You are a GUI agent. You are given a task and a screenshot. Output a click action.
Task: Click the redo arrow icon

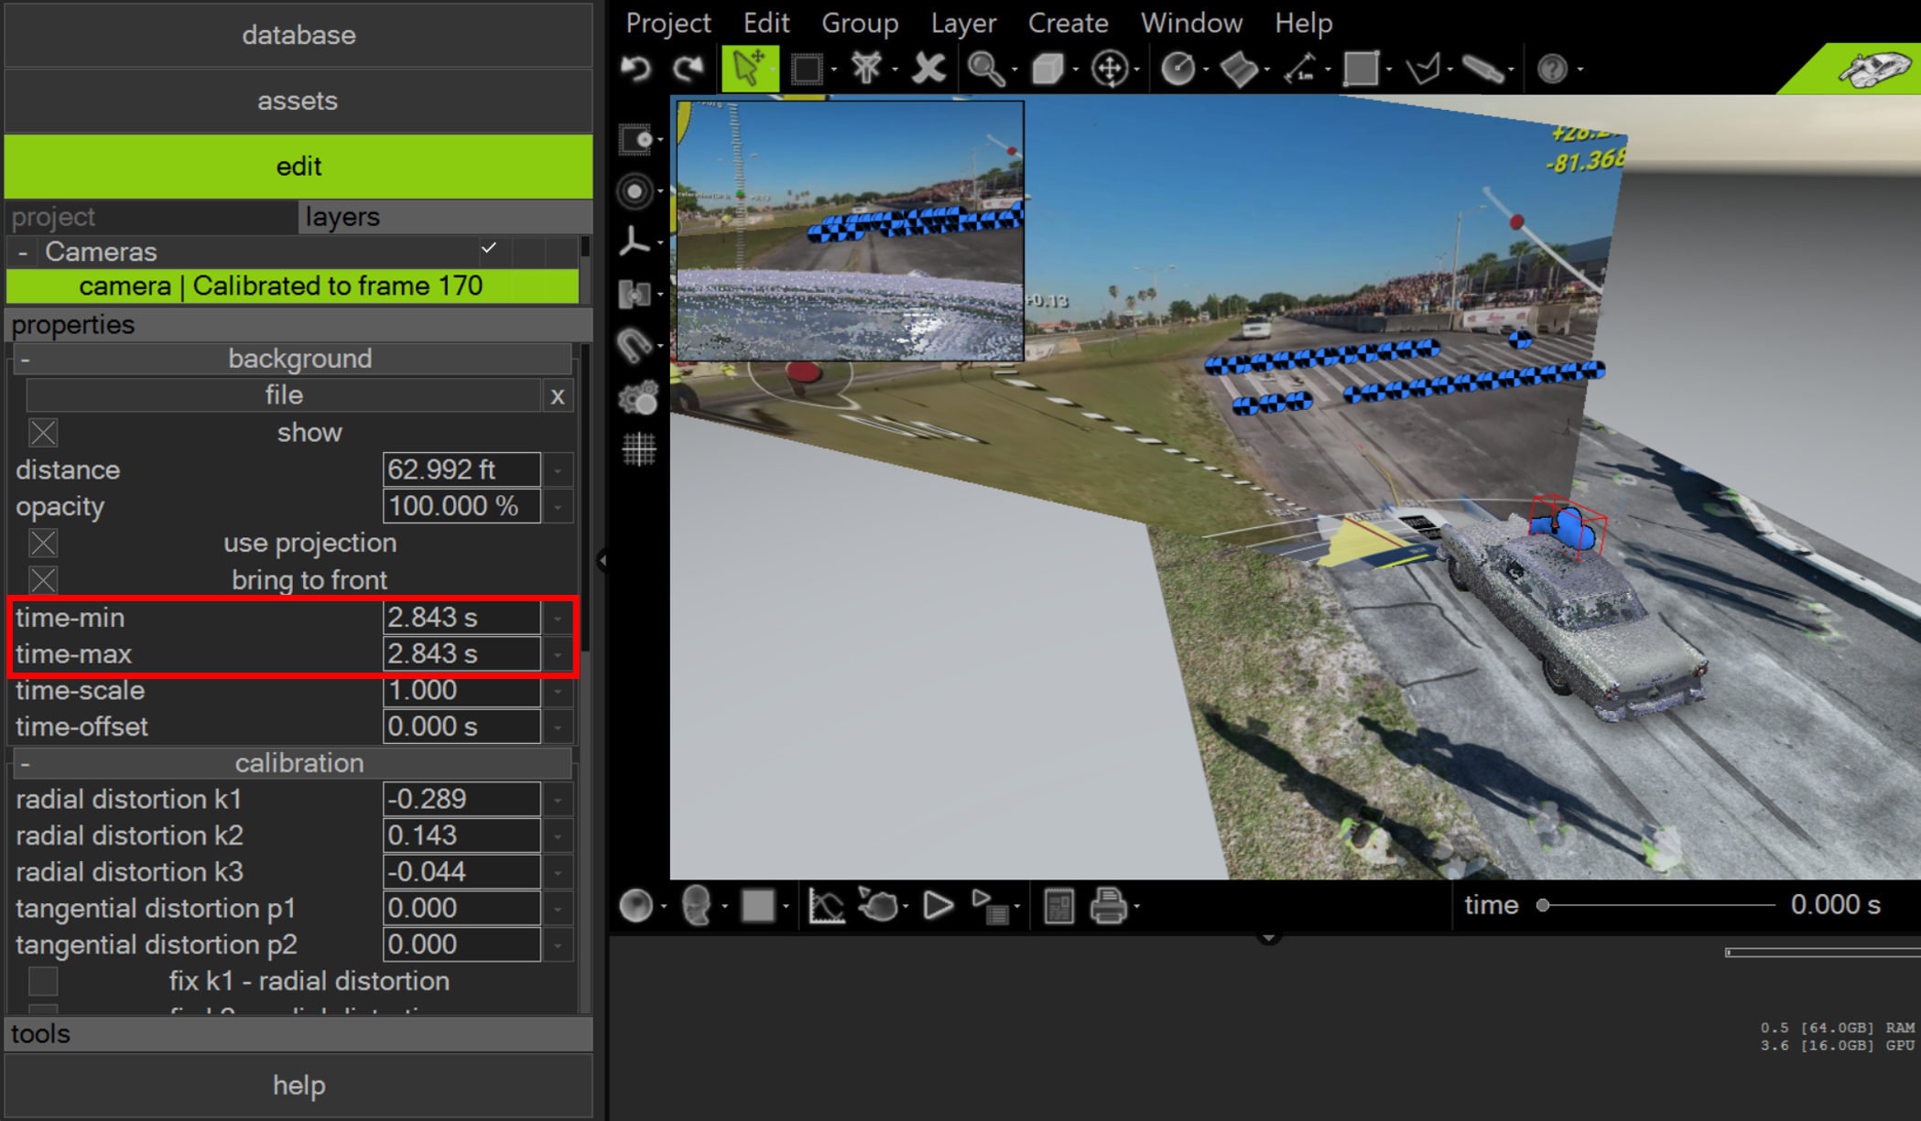tap(688, 69)
